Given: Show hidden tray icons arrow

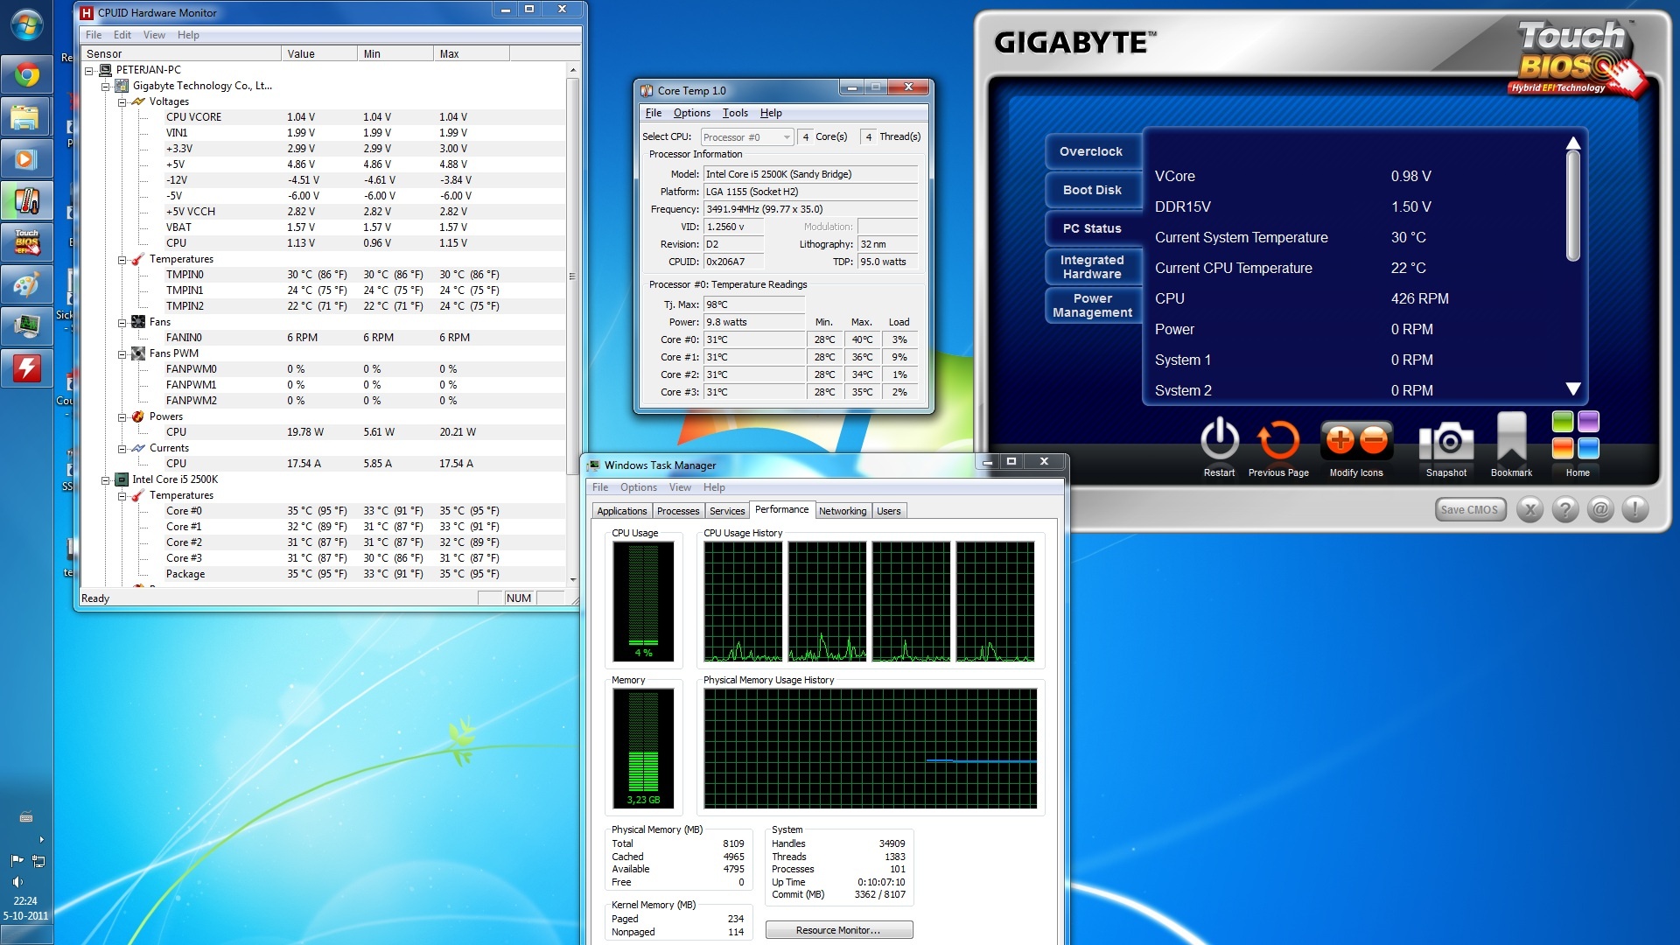Looking at the screenshot, I should pyautogui.click(x=40, y=840).
